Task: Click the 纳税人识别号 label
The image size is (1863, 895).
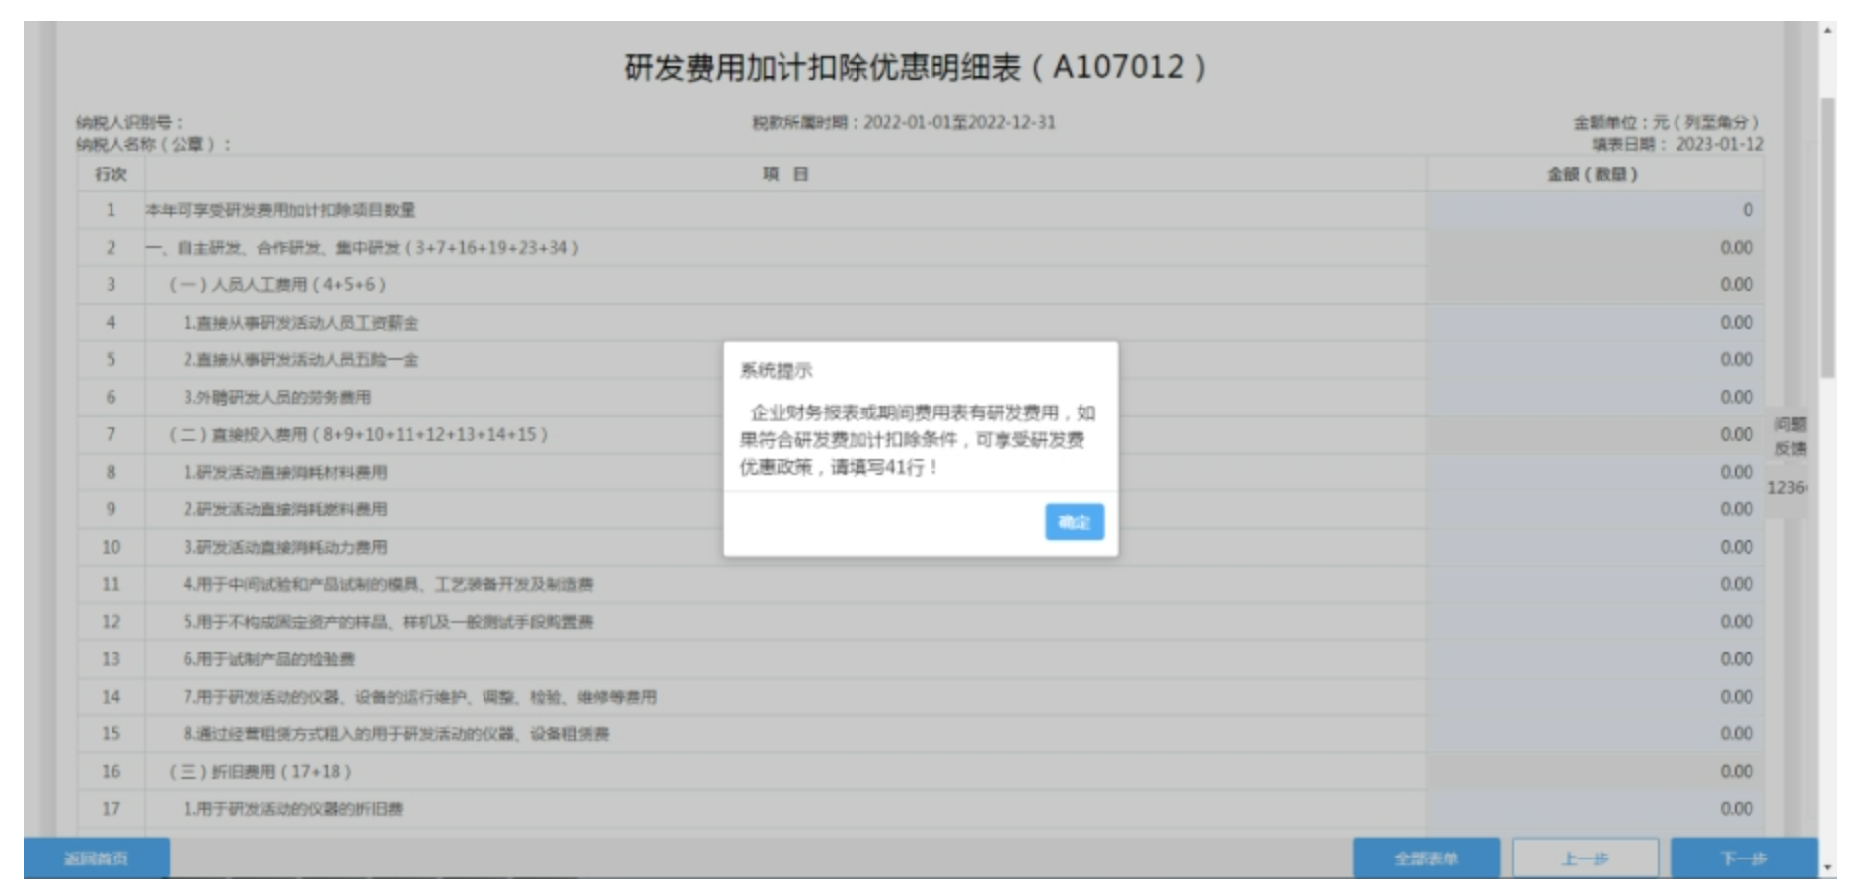Action: (129, 122)
